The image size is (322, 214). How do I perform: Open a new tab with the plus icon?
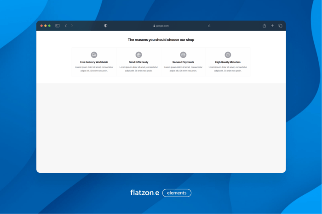coord(272,26)
